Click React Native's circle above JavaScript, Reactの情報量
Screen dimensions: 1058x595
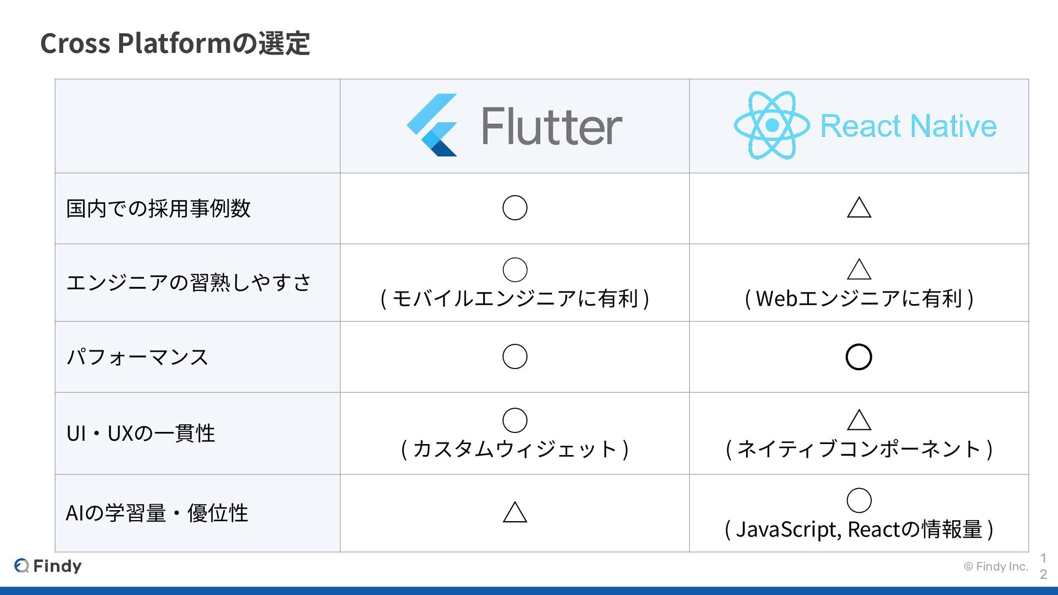859,500
